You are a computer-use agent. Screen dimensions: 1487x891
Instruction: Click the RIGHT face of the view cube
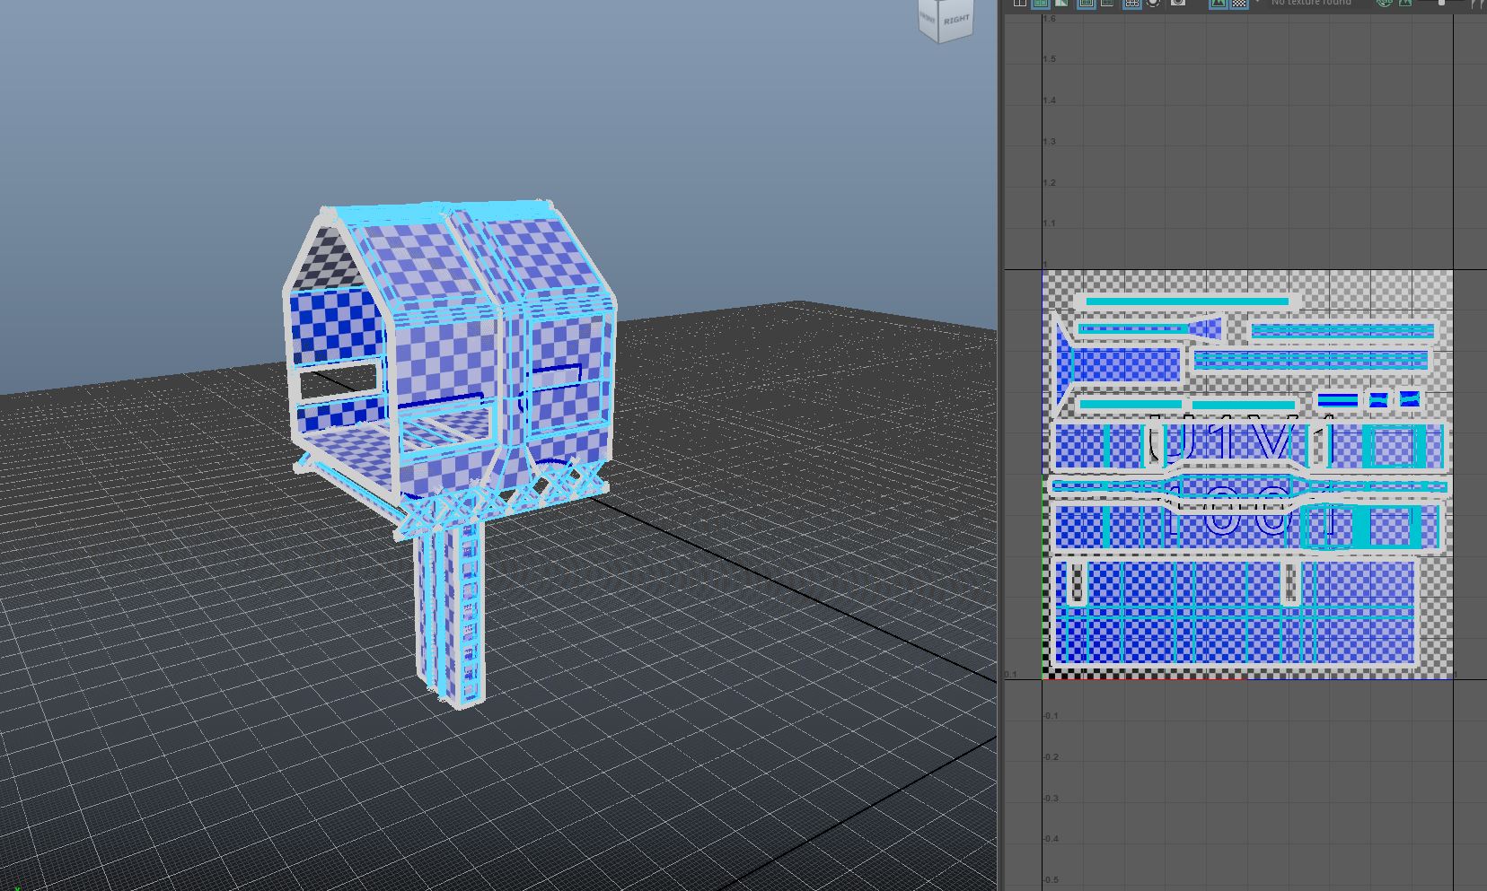point(955,20)
